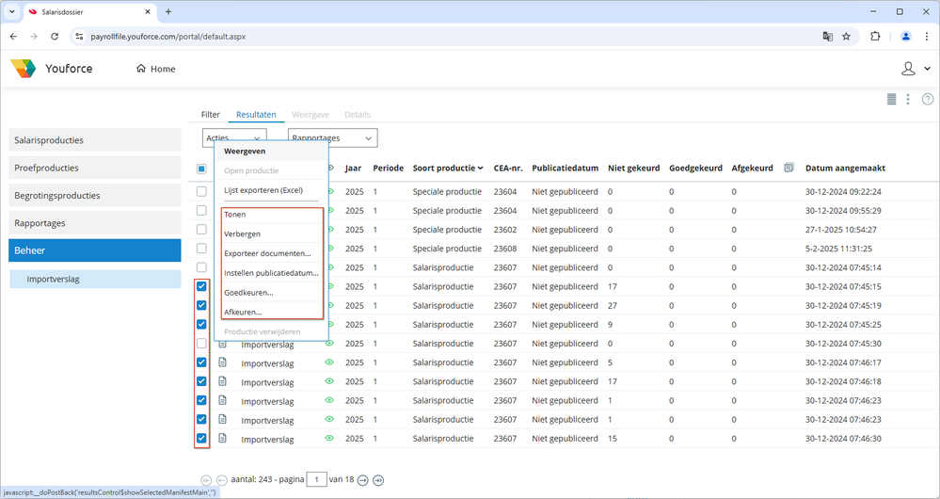Open the browser extensions puzzle icon
Image resolution: width=940 pixels, height=499 pixels.
point(875,37)
